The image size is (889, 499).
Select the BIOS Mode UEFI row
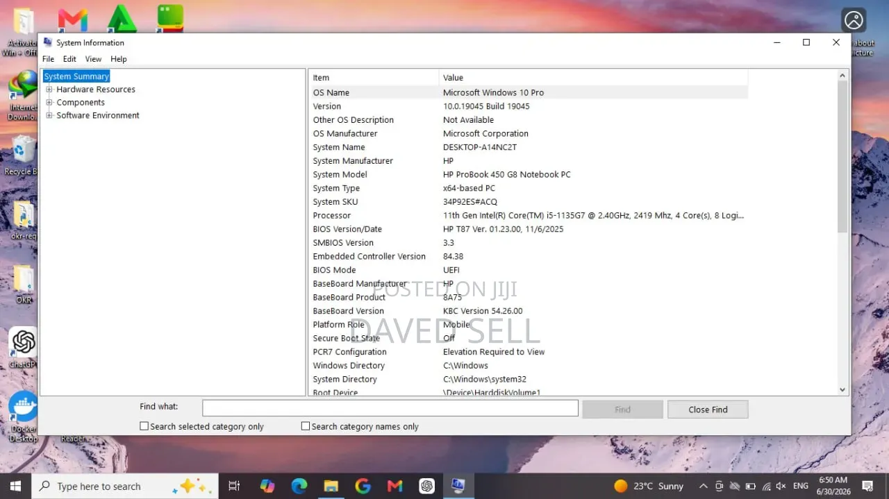529,270
